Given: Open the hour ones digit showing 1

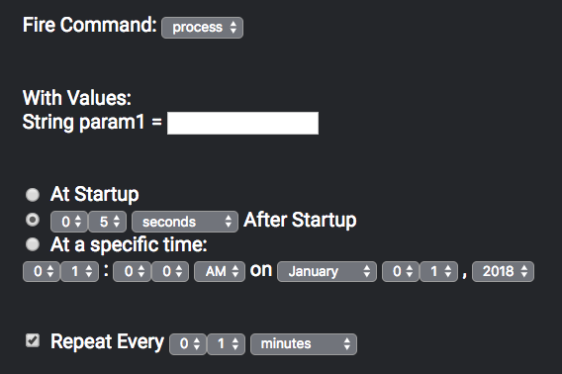Looking at the screenshot, I should [x=79, y=271].
